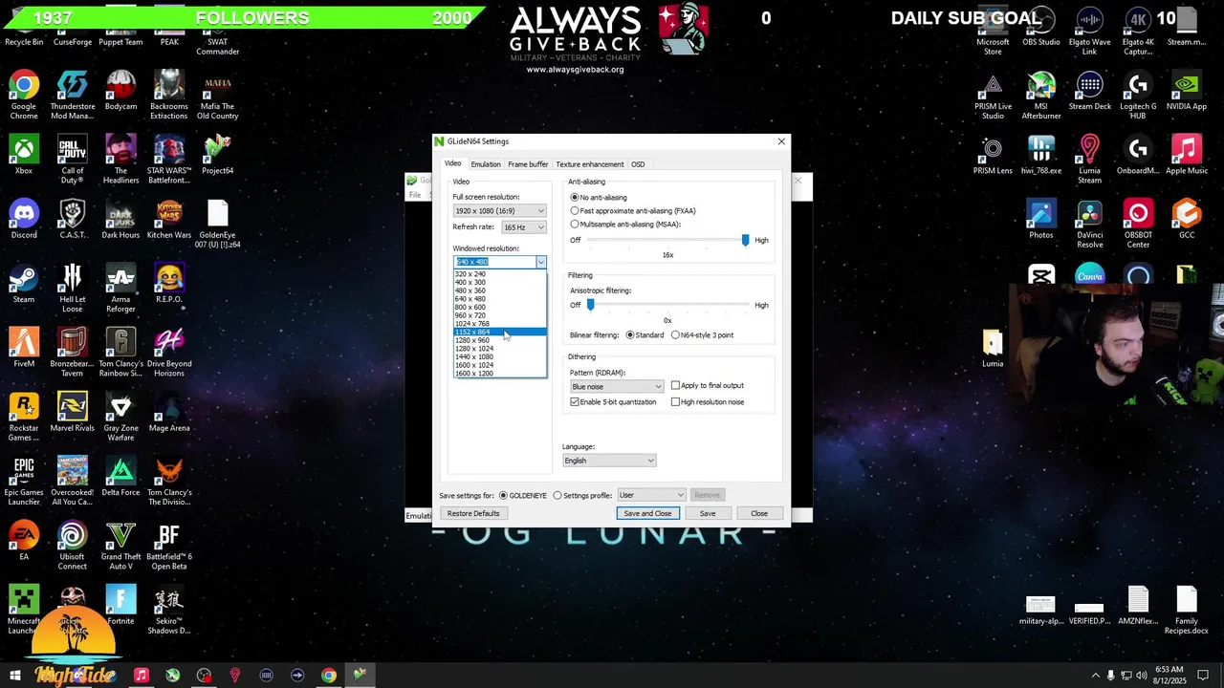
Task: Adjust the Anisotropic filtering slider handle
Action: [590, 305]
